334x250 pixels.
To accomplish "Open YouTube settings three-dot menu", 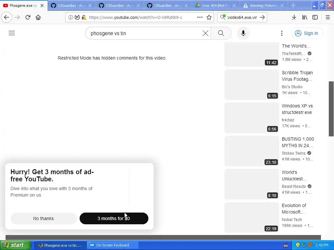I will (x=281, y=33).
